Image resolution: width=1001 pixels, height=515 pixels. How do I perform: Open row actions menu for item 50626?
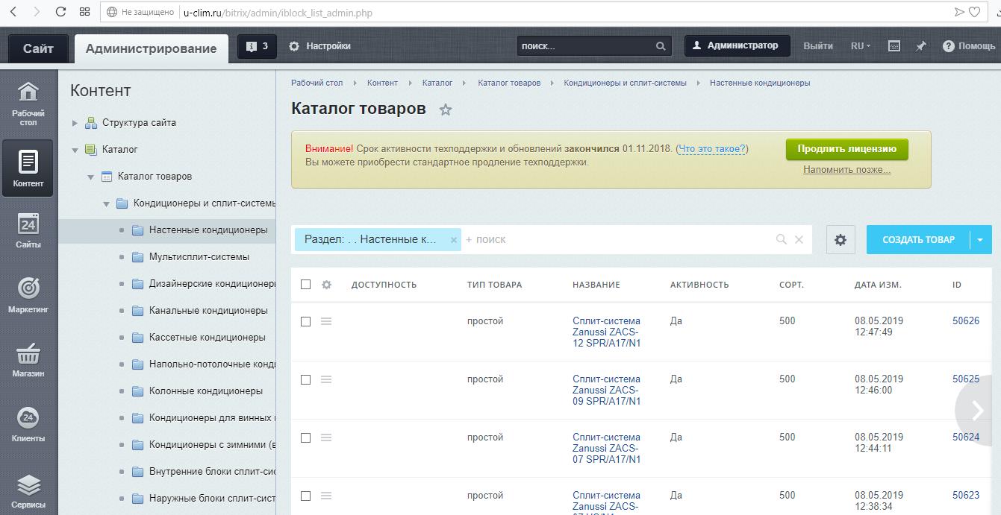(326, 321)
